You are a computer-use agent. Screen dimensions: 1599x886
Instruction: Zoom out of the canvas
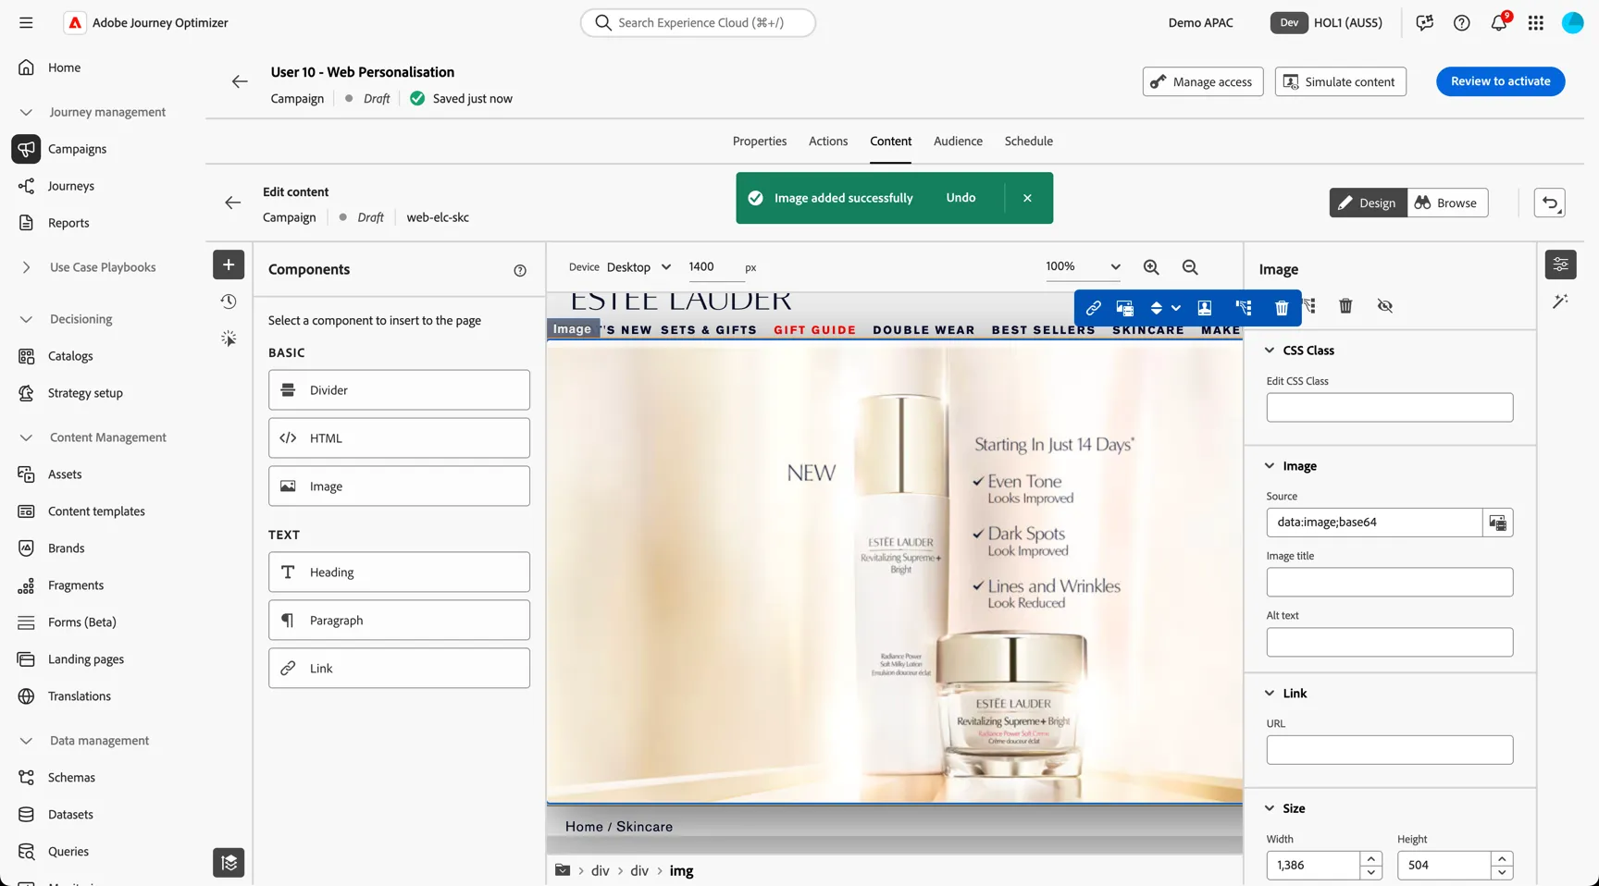(1190, 267)
